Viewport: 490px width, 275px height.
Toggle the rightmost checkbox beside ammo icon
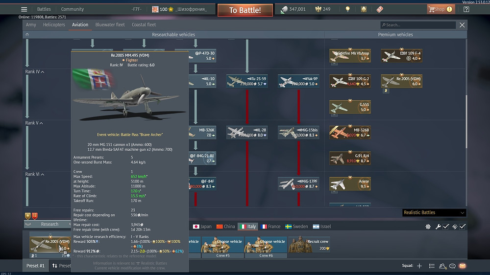pyautogui.click(x=463, y=227)
